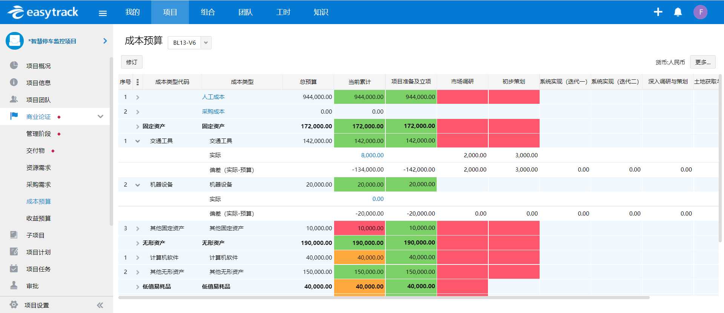
Task: Click the 市场调研 column header
Action: pos(462,82)
